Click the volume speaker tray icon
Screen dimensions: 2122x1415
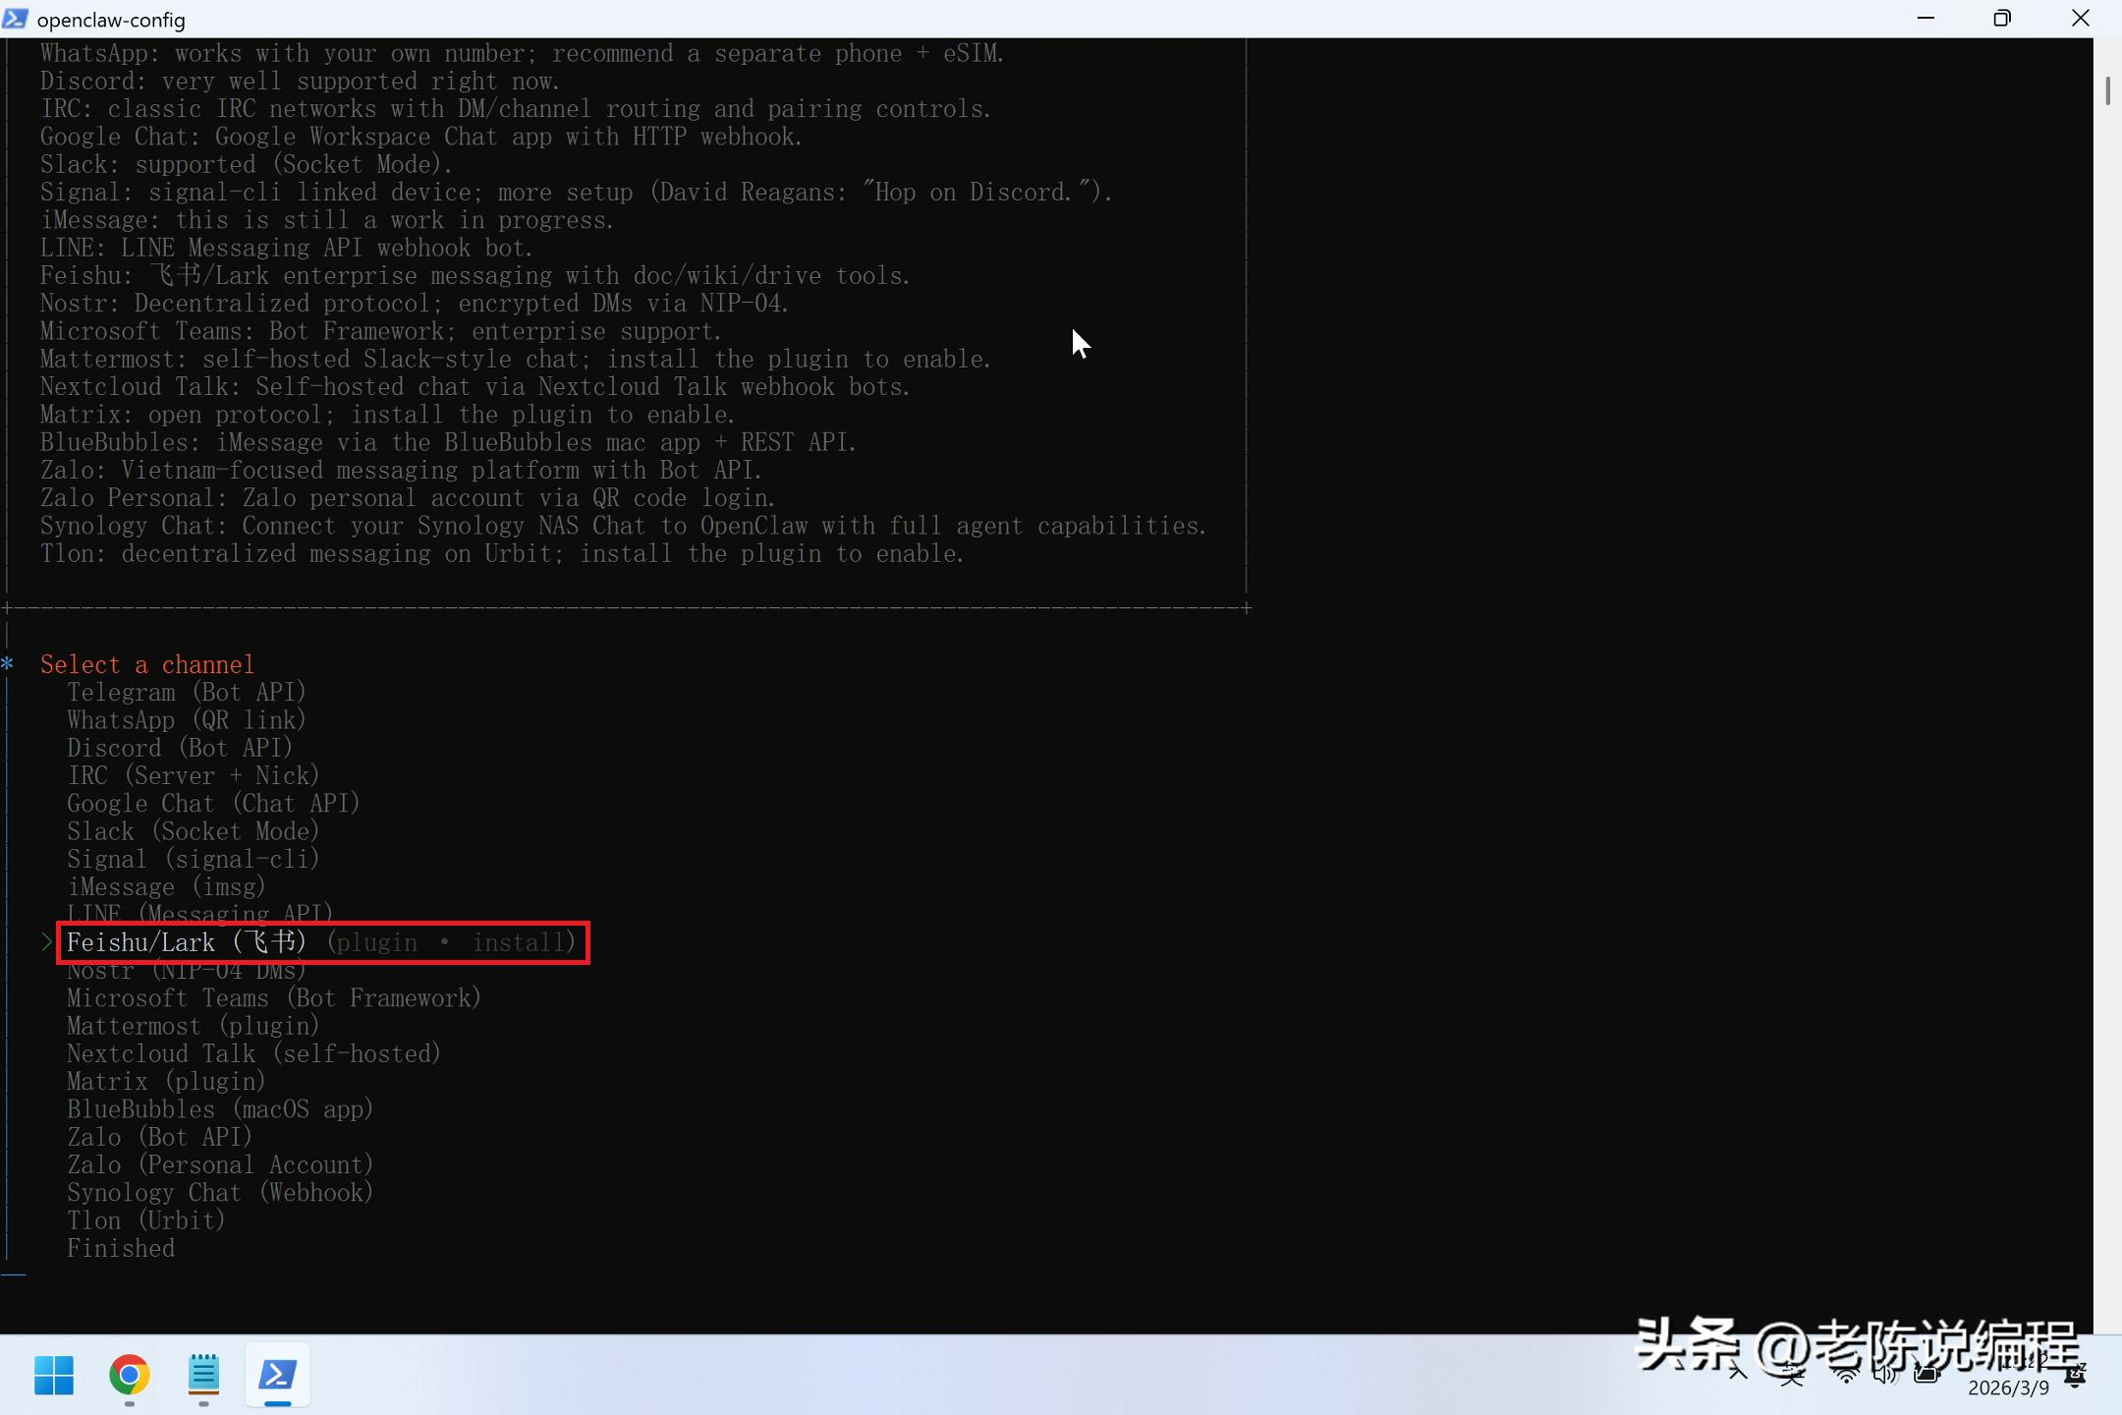[1883, 1375]
